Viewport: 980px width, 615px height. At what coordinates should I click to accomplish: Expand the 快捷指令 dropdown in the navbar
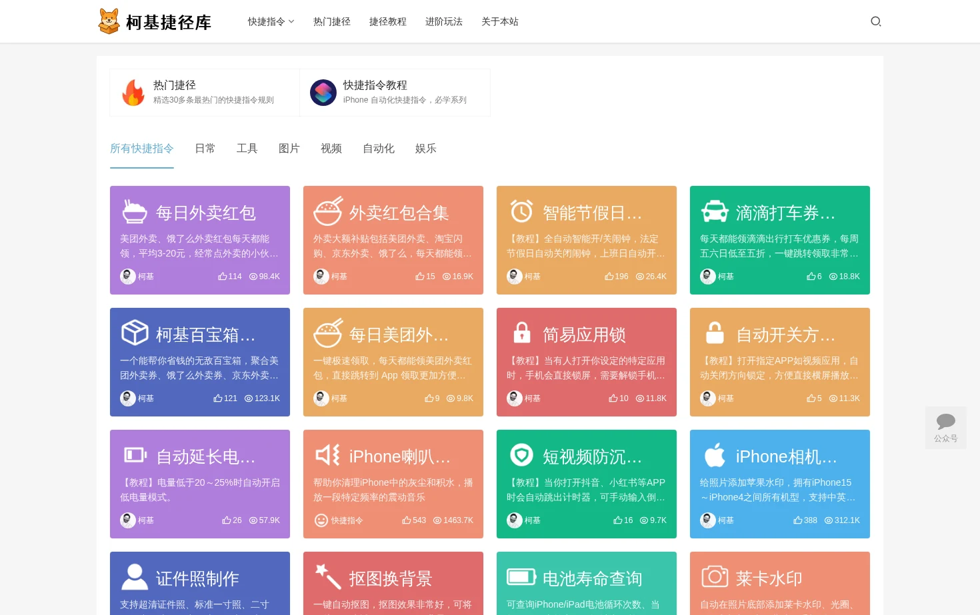[x=271, y=21]
